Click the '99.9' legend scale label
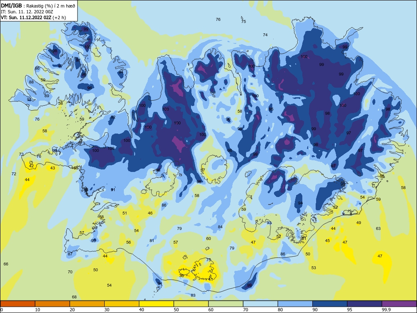Screen dimensions: 417x313 tap(386, 310)
